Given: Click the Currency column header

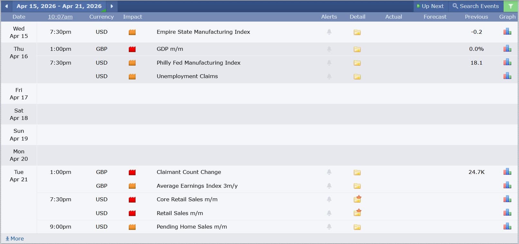Looking at the screenshot, I should pos(101,17).
